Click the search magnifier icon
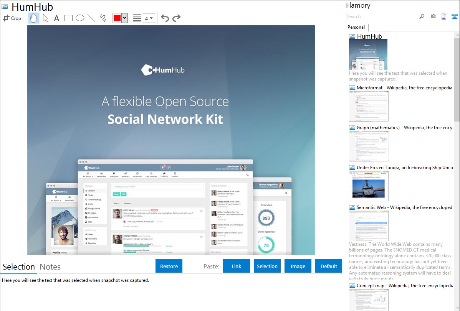Viewport: 460px width, 311px height. click(422, 16)
